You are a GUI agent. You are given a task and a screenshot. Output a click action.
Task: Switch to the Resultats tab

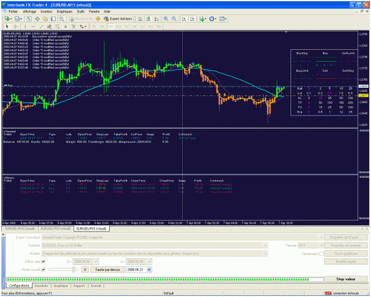[x=42, y=286]
